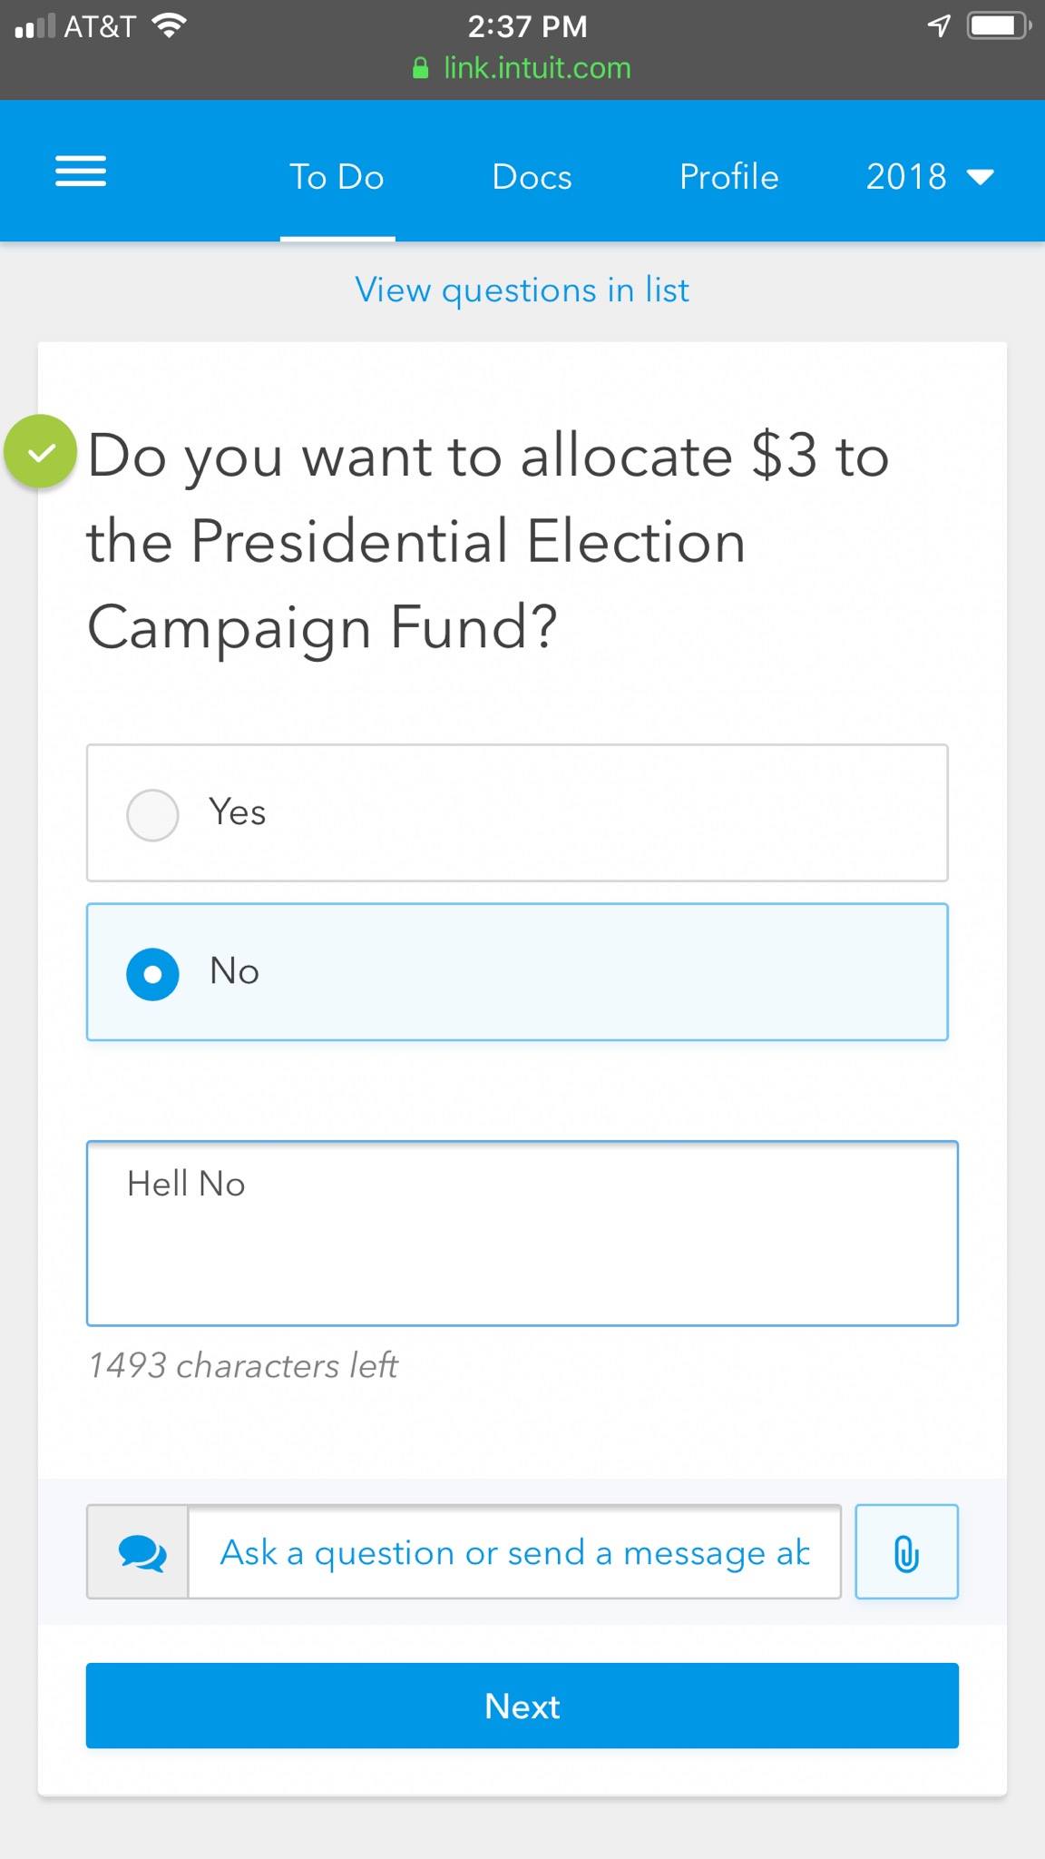1045x1859 pixels.
Task: Choose the Yes answer option box
Action: pyautogui.click(x=517, y=812)
